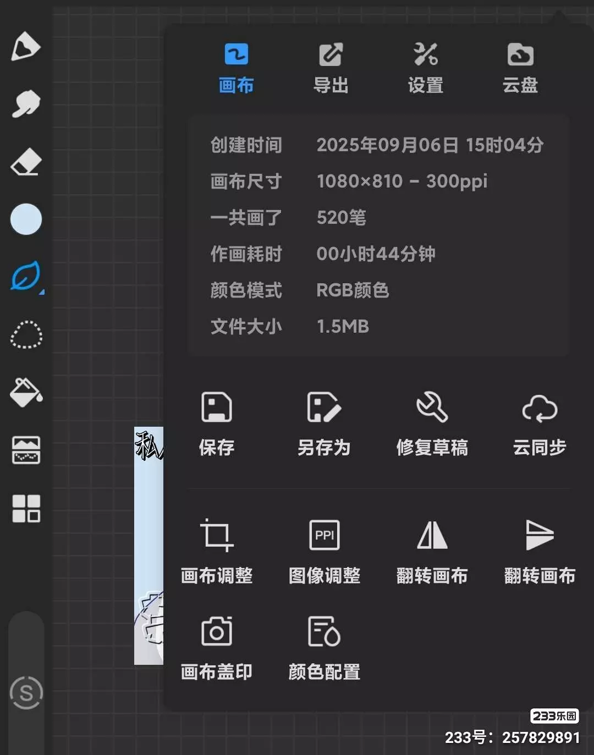Open the light blue color swatch
Image resolution: width=594 pixels, height=755 pixels.
(x=26, y=219)
